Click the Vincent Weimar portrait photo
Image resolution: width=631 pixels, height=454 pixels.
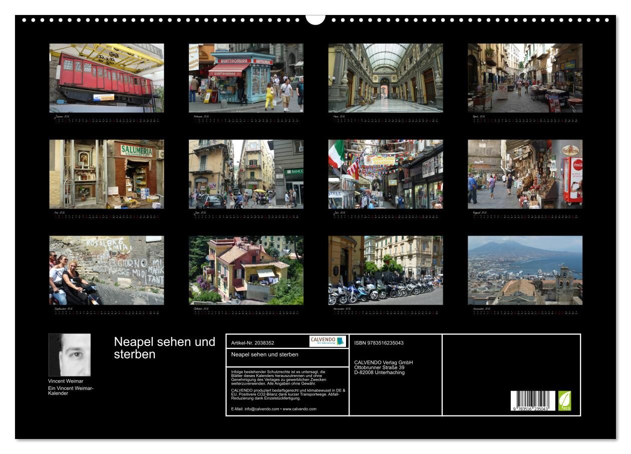coord(70,355)
